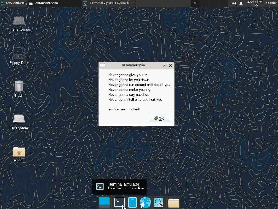Launch the Web Browser globe dock icon
This screenshot has height=209, width=278.
tap(146, 202)
